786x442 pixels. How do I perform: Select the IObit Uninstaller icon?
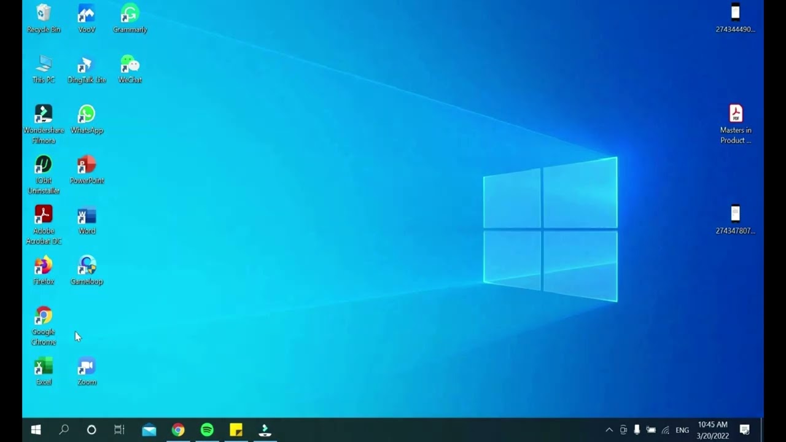44,174
